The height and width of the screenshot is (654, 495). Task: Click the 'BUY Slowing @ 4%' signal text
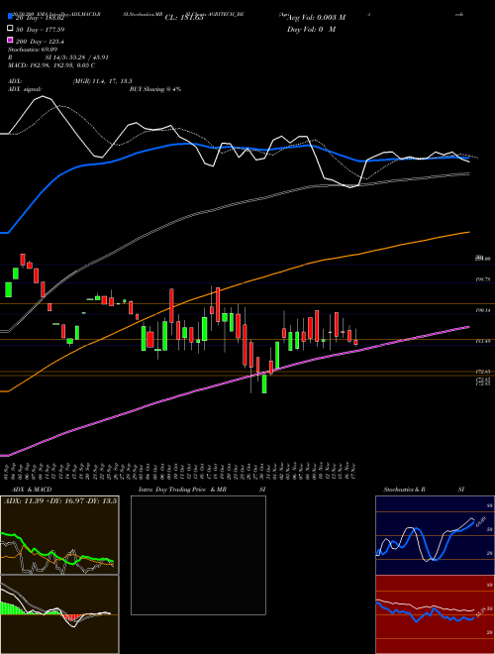155,89
